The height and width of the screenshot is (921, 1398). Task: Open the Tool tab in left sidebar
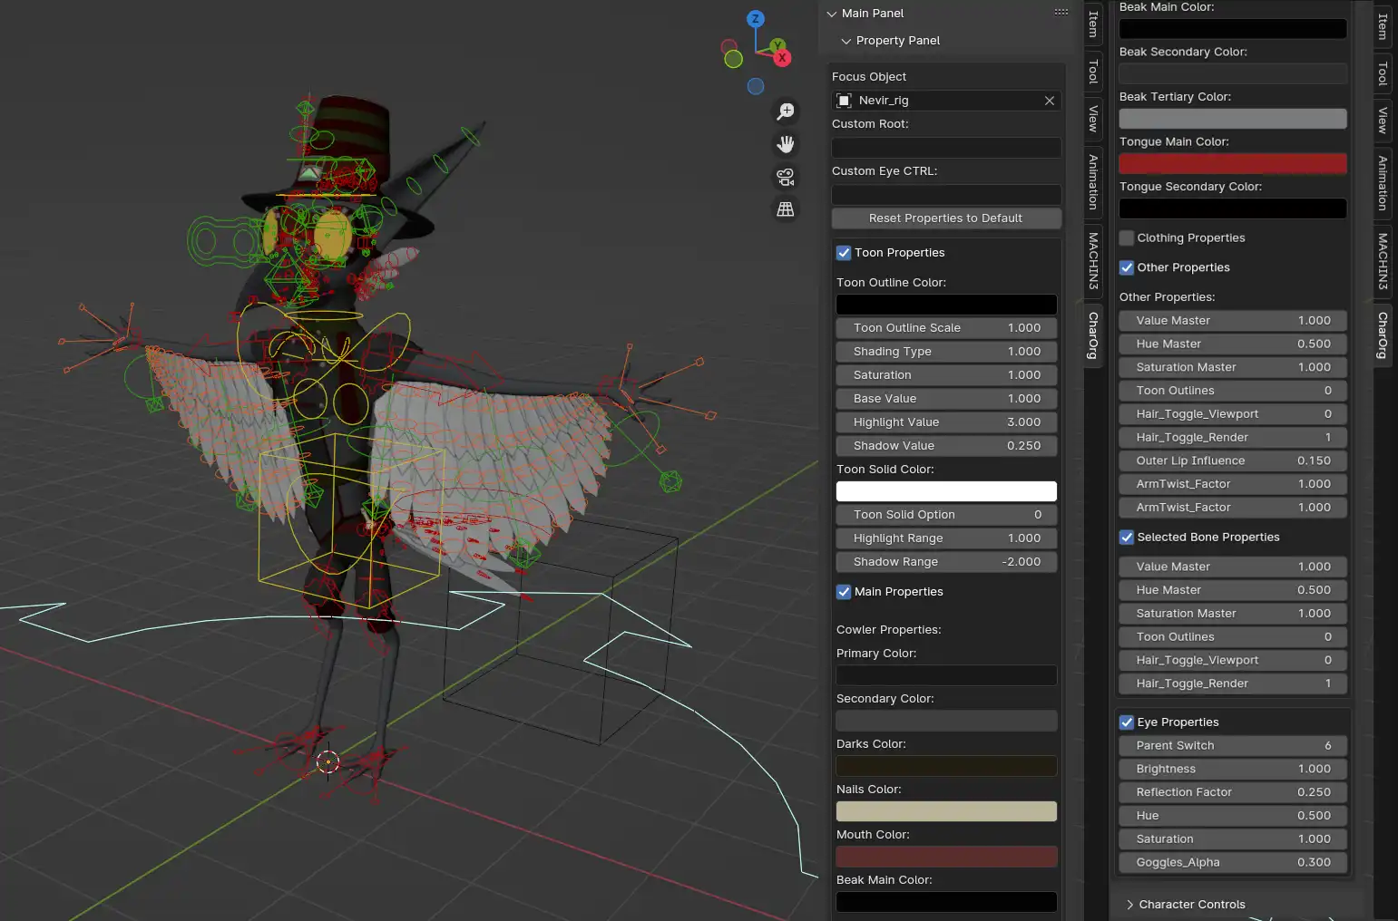pyautogui.click(x=1093, y=72)
